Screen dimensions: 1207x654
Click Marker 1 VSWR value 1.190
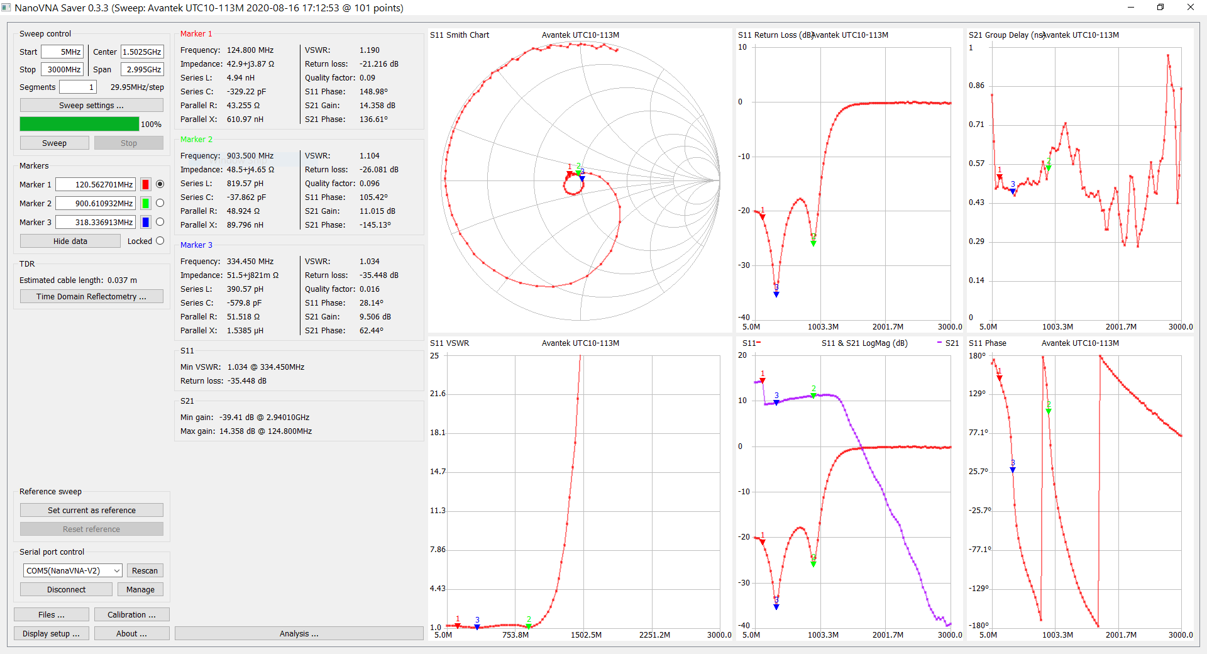[370, 50]
